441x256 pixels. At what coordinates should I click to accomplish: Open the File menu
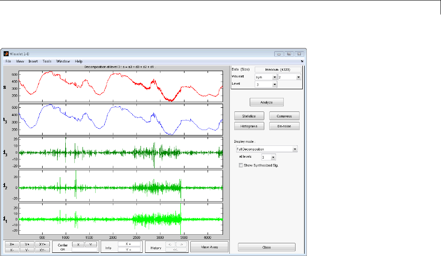click(x=8, y=61)
